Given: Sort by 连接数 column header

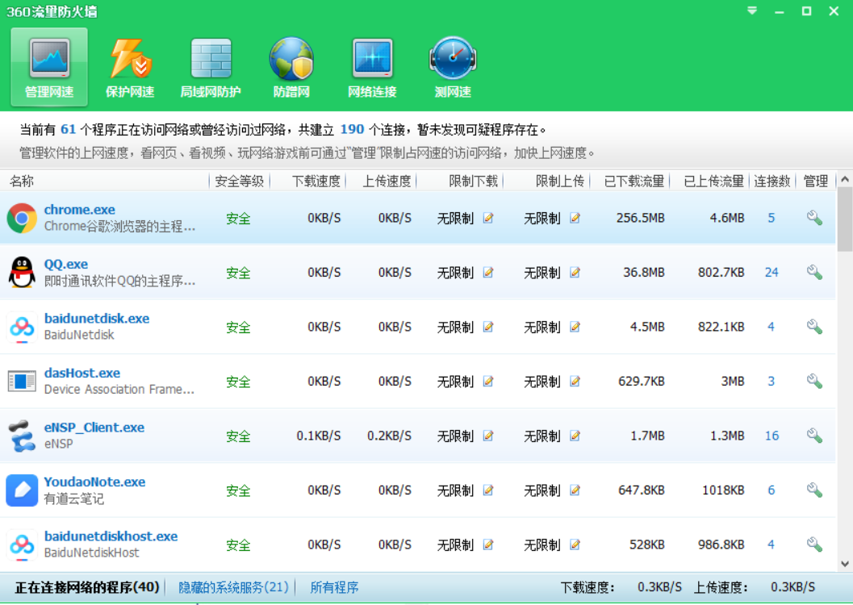Looking at the screenshot, I should (x=772, y=181).
